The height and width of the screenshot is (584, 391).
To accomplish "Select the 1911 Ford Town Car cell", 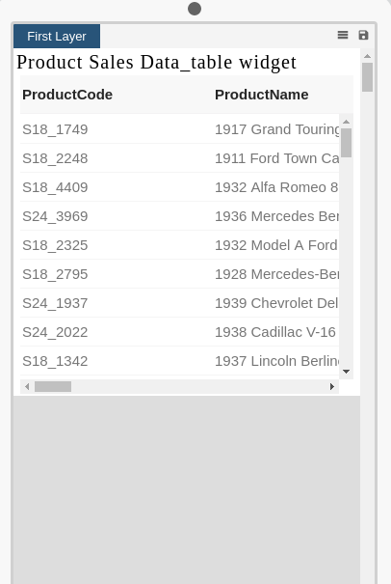I will pos(277,158).
